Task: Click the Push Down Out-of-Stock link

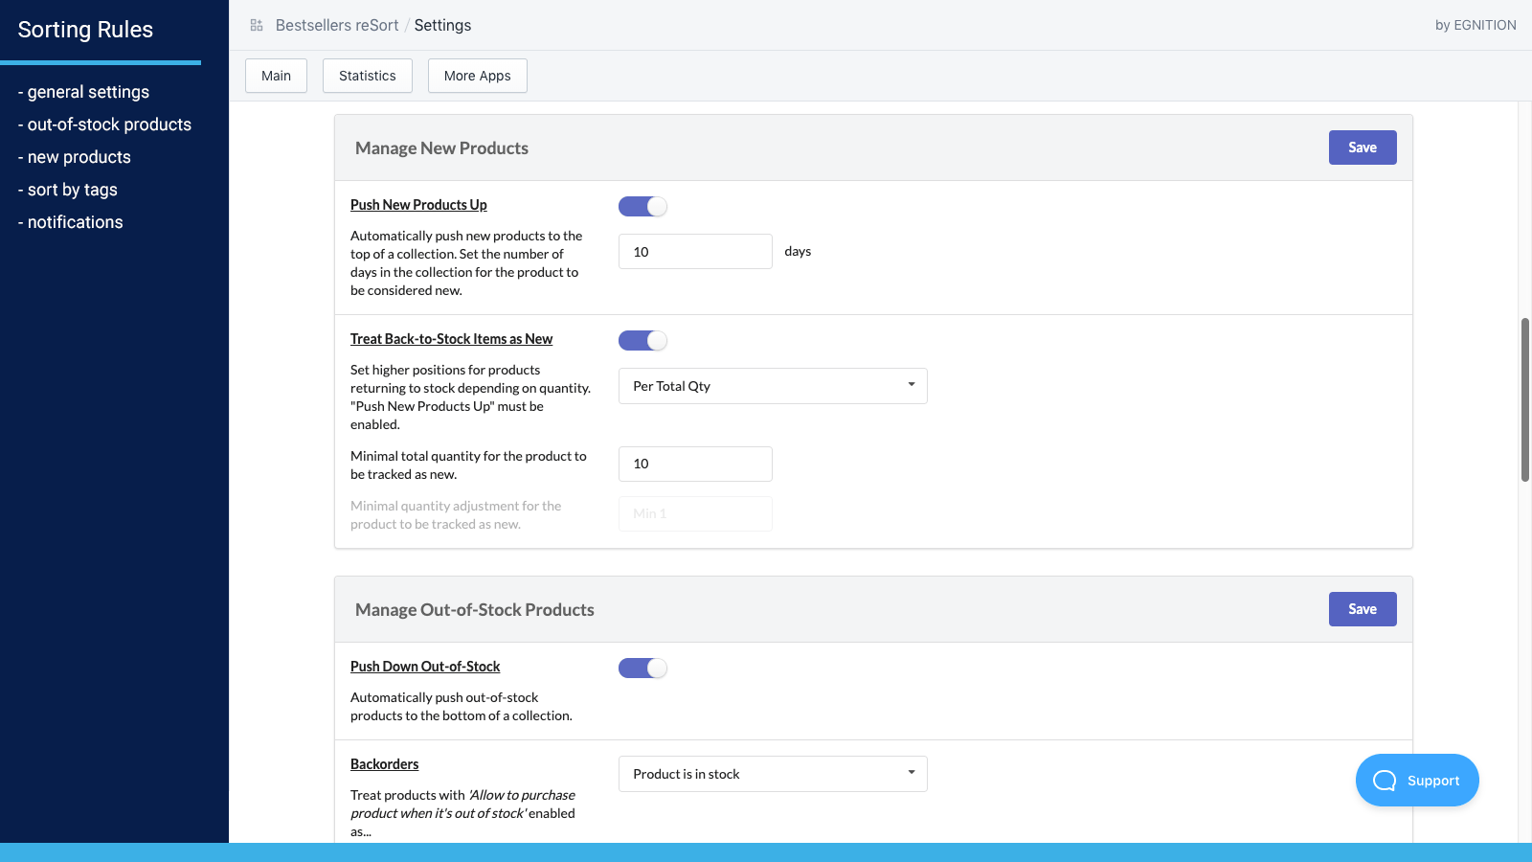Action: [x=425, y=667]
